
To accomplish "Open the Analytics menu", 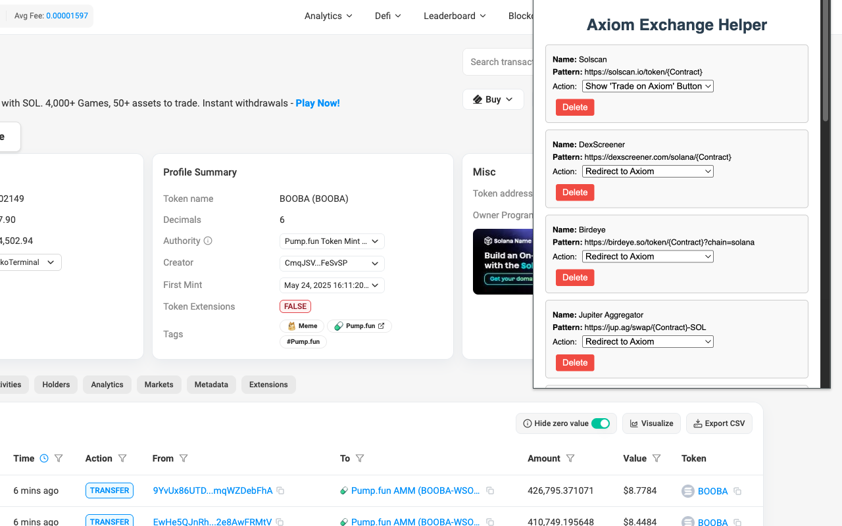I will coord(328,16).
